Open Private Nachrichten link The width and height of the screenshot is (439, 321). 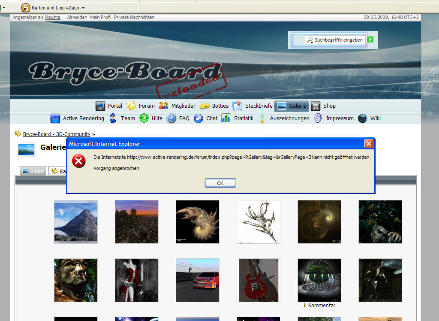(134, 17)
